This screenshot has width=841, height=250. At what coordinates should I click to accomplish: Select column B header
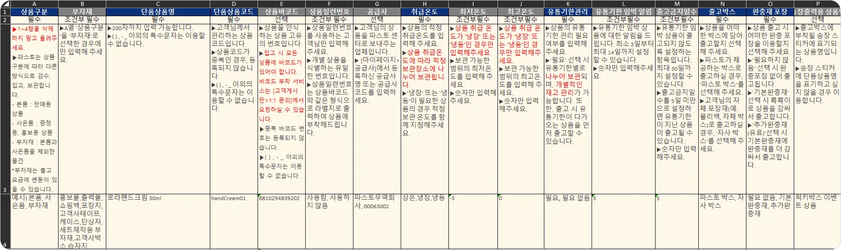[82, 4]
